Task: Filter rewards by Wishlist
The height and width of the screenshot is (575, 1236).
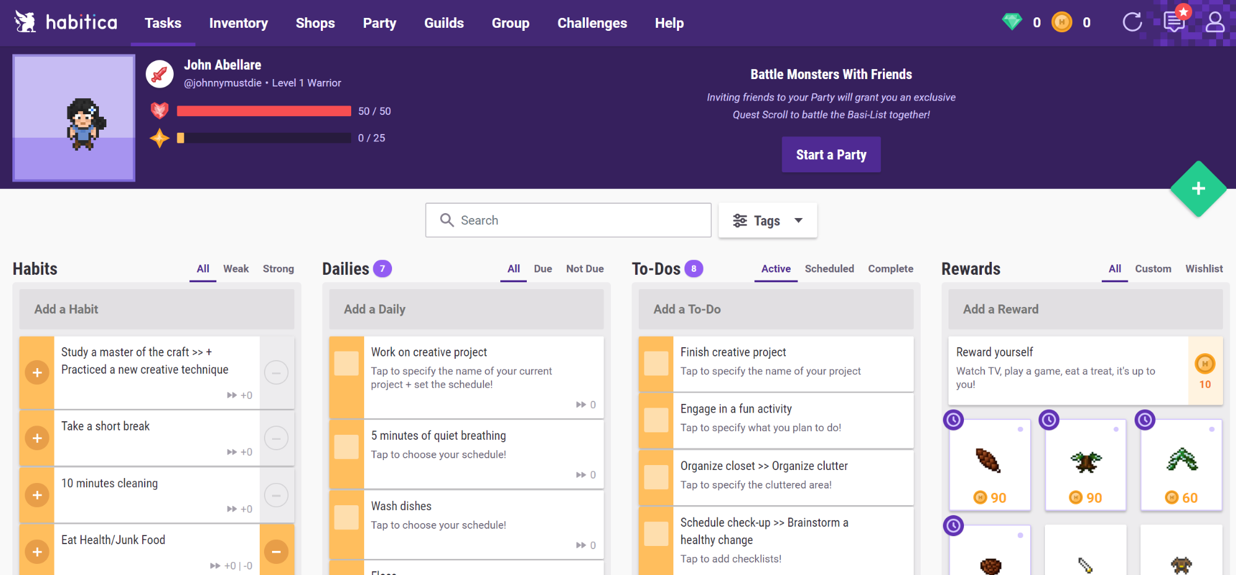Action: pos(1204,269)
